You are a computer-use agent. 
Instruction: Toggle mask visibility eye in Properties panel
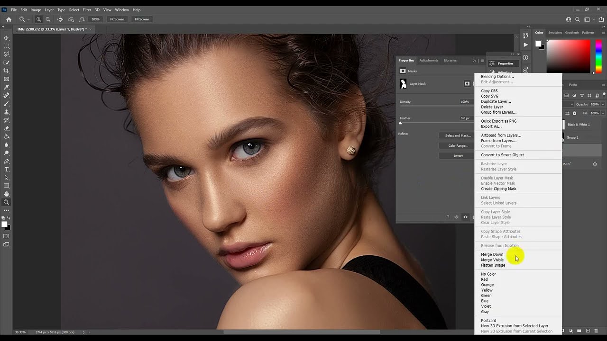pyautogui.click(x=465, y=217)
